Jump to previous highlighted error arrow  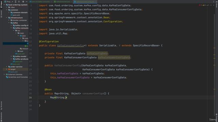click(x=211, y=5)
